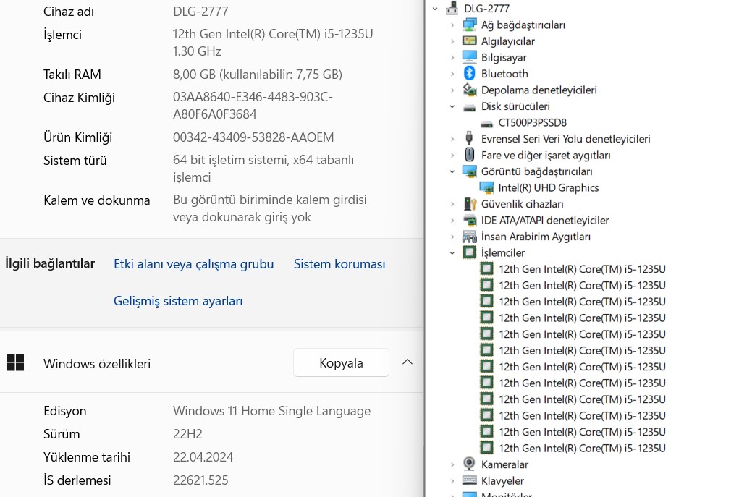Collapse the DLG-2777 root node
The image size is (739, 497).
click(x=435, y=9)
